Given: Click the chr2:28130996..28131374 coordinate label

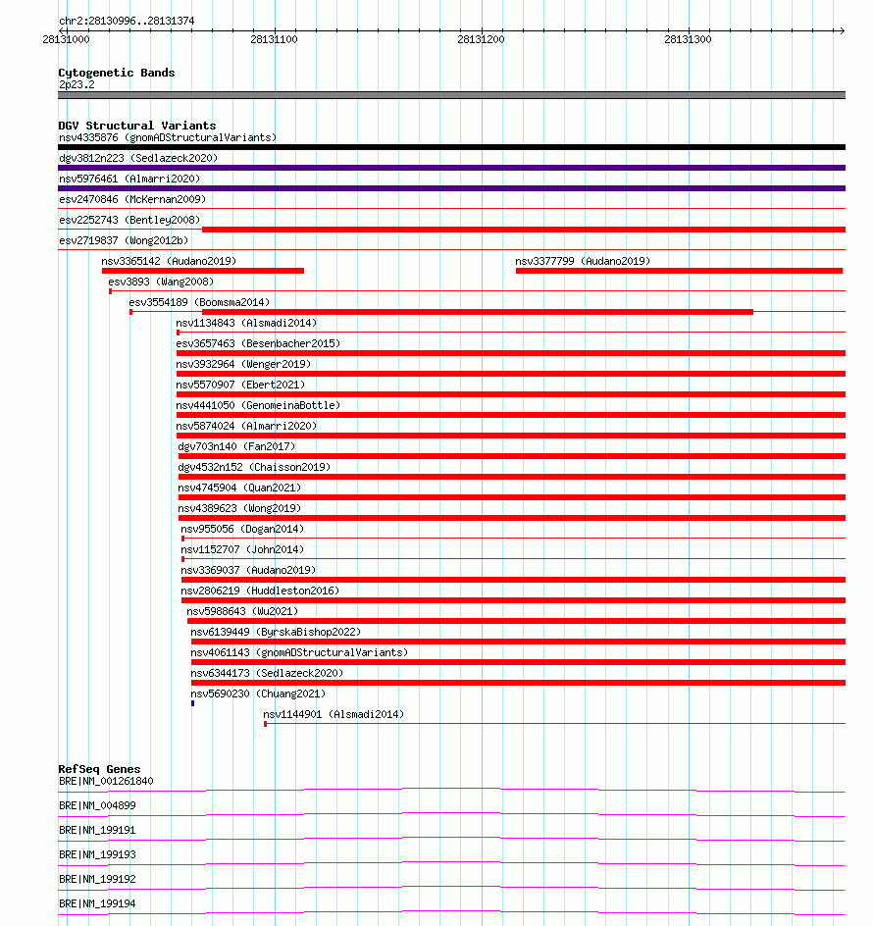Looking at the screenshot, I should pyautogui.click(x=127, y=21).
